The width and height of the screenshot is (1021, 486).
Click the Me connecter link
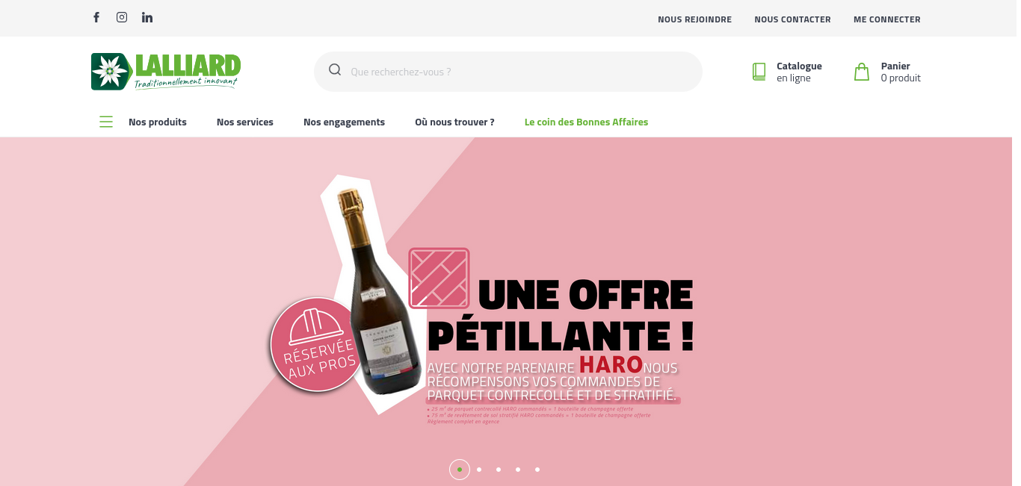pyautogui.click(x=887, y=19)
